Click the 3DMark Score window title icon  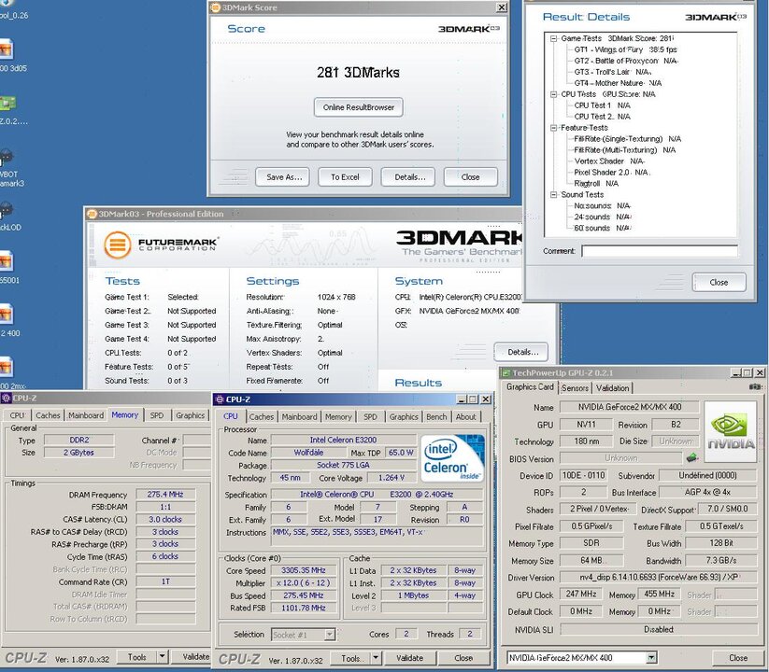click(x=216, y=7)
